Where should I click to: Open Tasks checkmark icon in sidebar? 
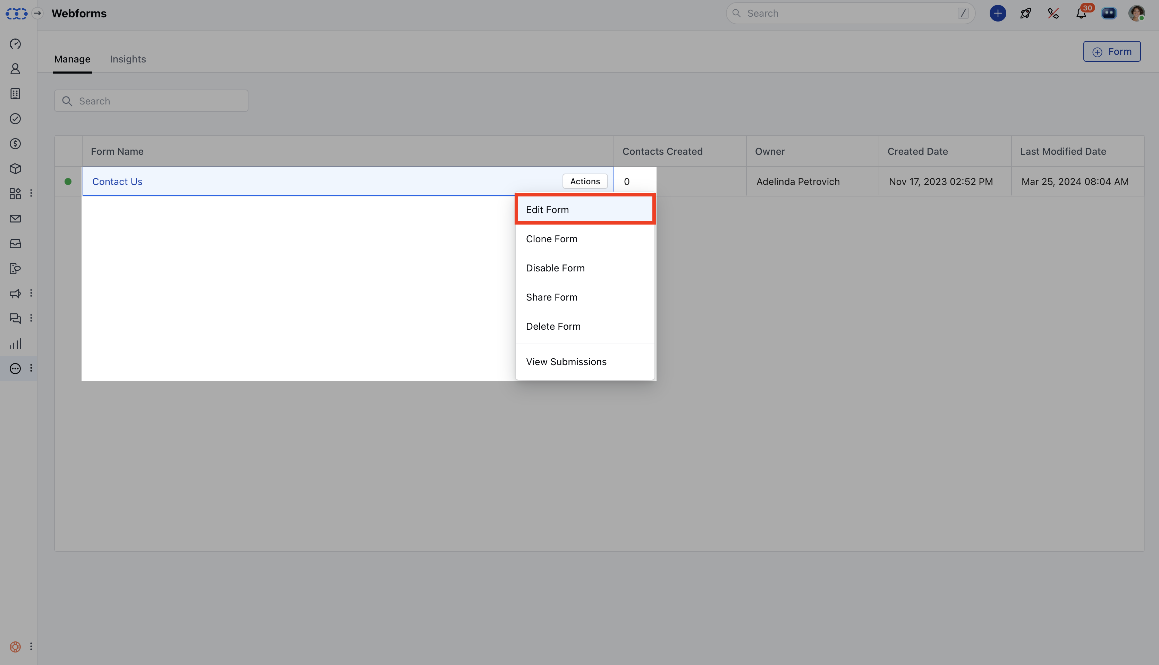pyautogui.click(x=15, y=119)
